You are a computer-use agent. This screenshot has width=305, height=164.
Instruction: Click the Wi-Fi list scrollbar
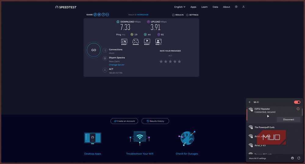coord(302,112)
